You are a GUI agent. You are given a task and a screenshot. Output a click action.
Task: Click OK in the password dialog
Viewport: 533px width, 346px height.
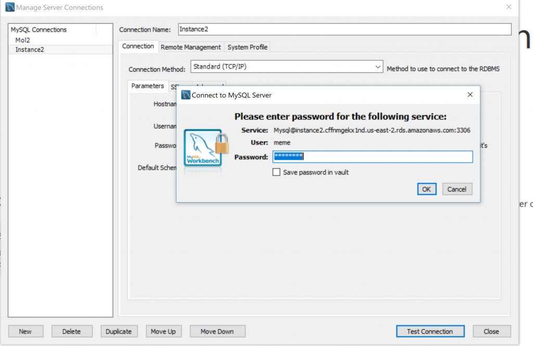tap(427, 189)
